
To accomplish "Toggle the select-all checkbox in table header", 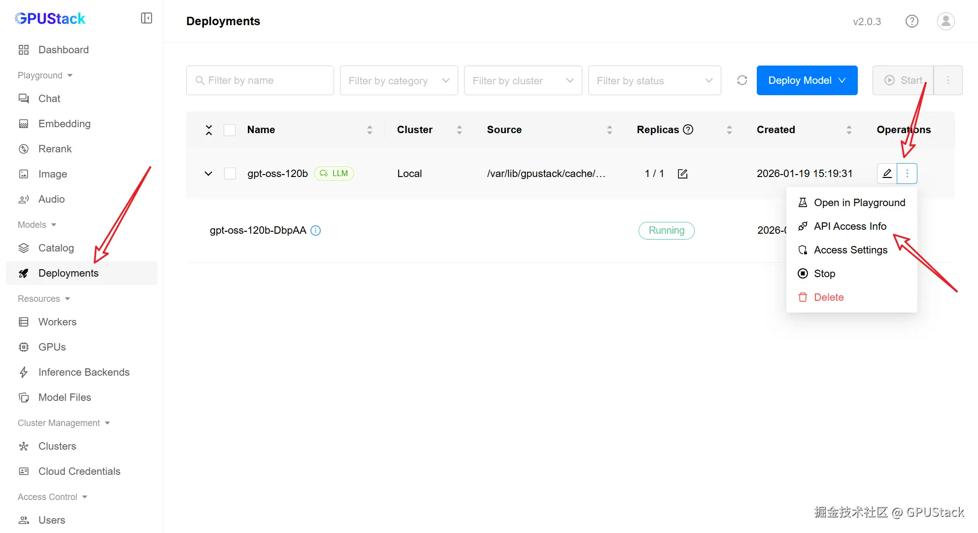I will tap(230, 130).
